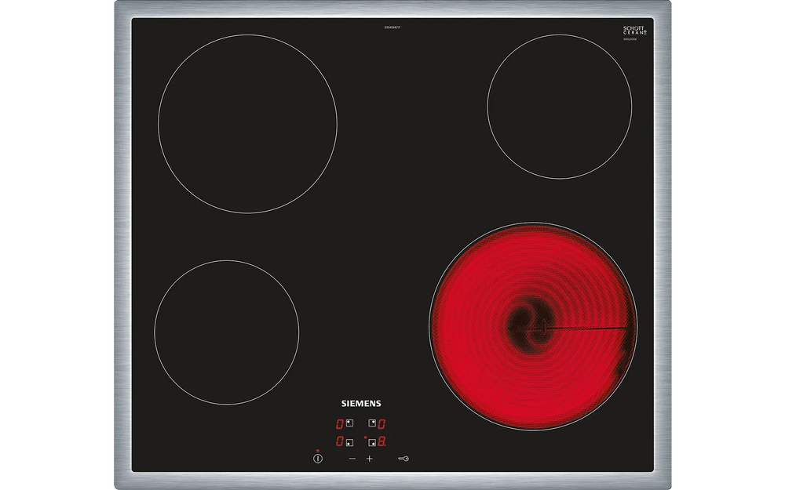Viewport: 785px width, 490px height.
Task: Click the Schott Ceran logo
Action: tap(634, 31)
